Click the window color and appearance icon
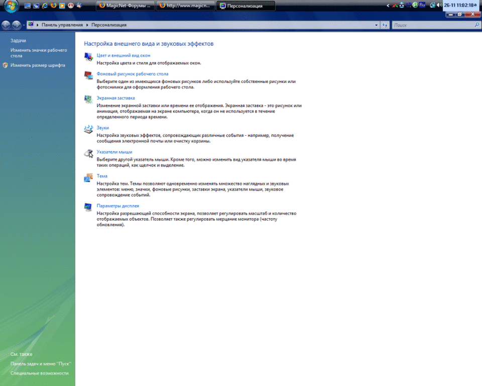The image size is (482, 386). click(x=88, y=57)
